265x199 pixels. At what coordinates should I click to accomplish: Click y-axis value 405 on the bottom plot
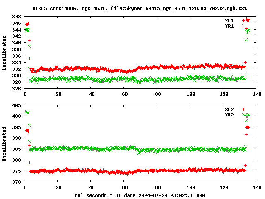(x=17, y=105)
